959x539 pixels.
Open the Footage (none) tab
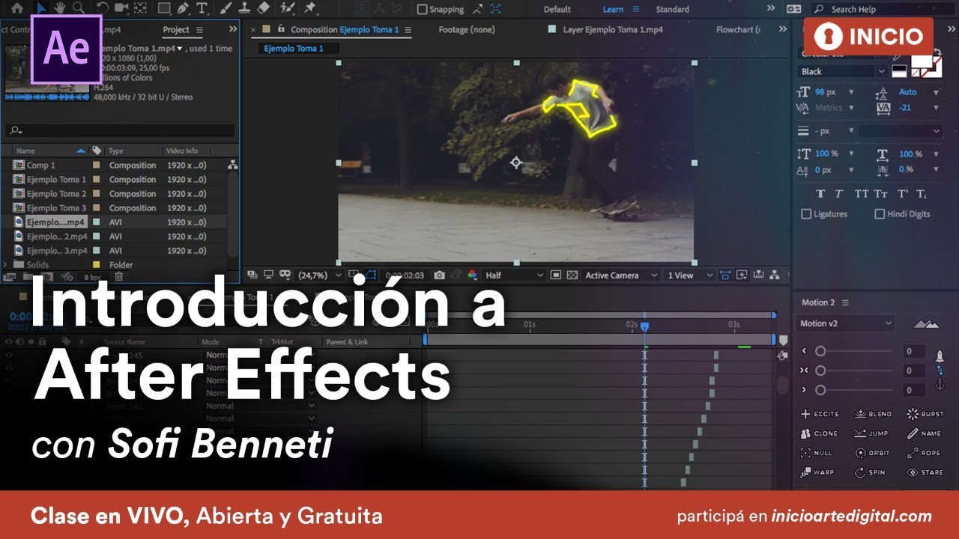coord(466,30)
